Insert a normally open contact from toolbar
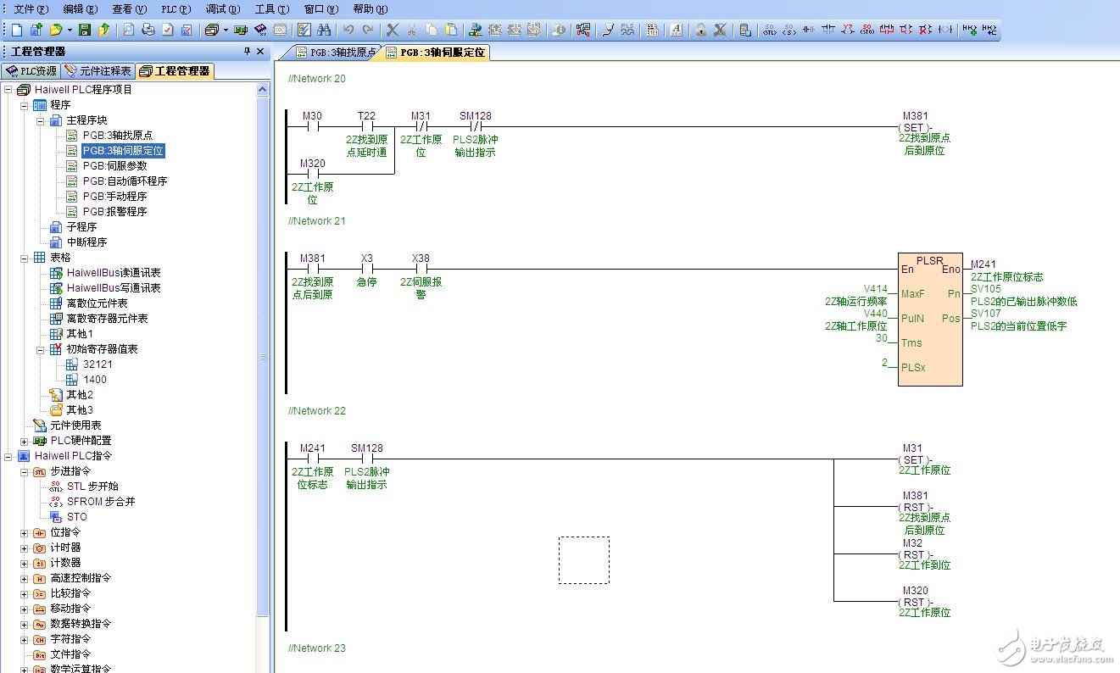1120x673 pixels. (x=808, y=30)
